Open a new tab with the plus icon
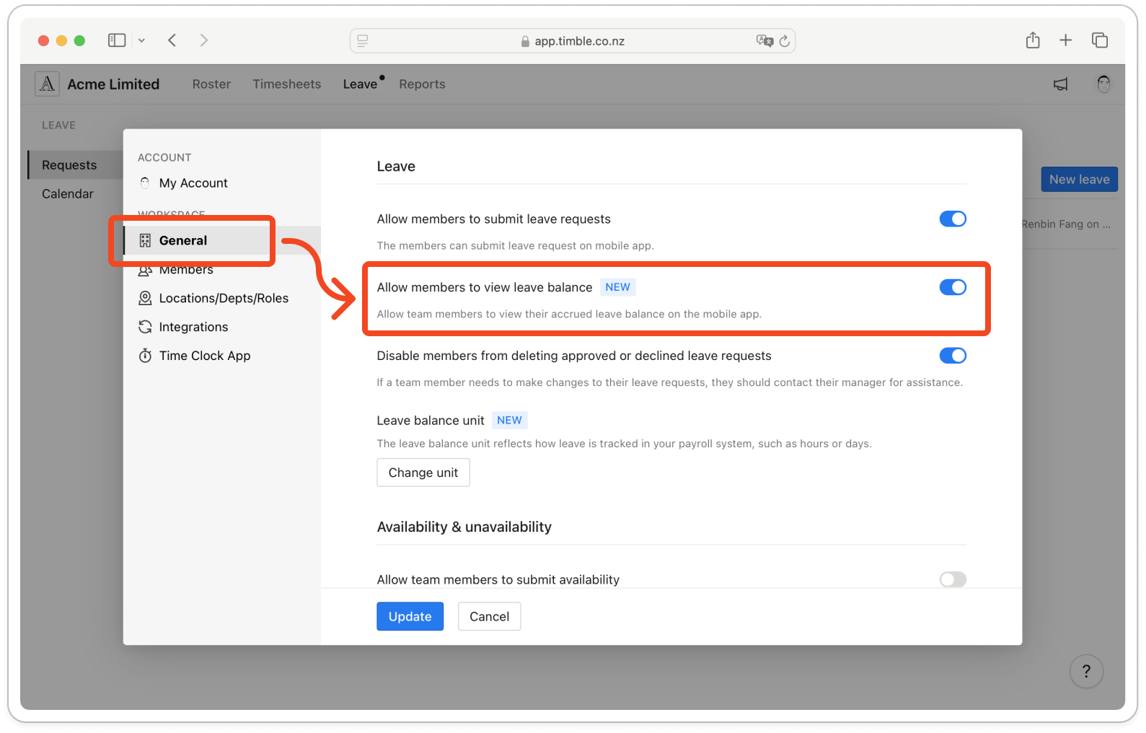 point(1066,40)
